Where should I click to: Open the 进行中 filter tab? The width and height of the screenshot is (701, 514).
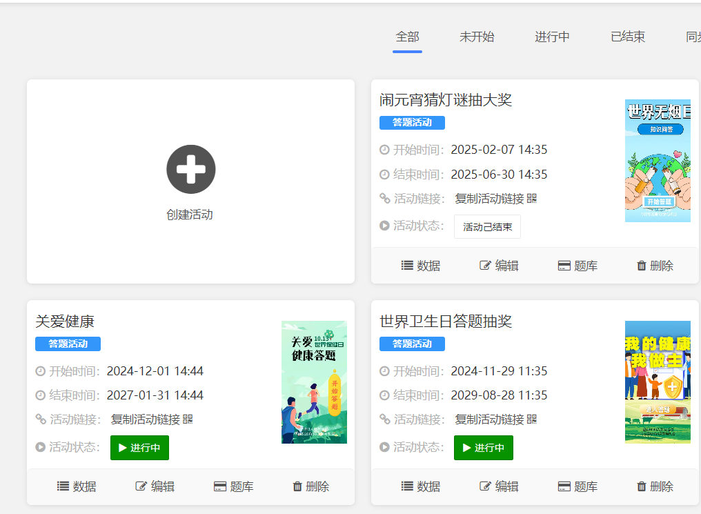coord(552,37)
